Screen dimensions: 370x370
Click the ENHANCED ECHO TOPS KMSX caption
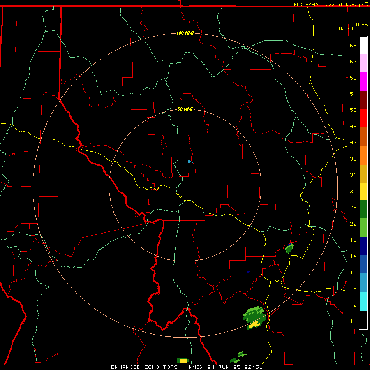tap(186, 367)
